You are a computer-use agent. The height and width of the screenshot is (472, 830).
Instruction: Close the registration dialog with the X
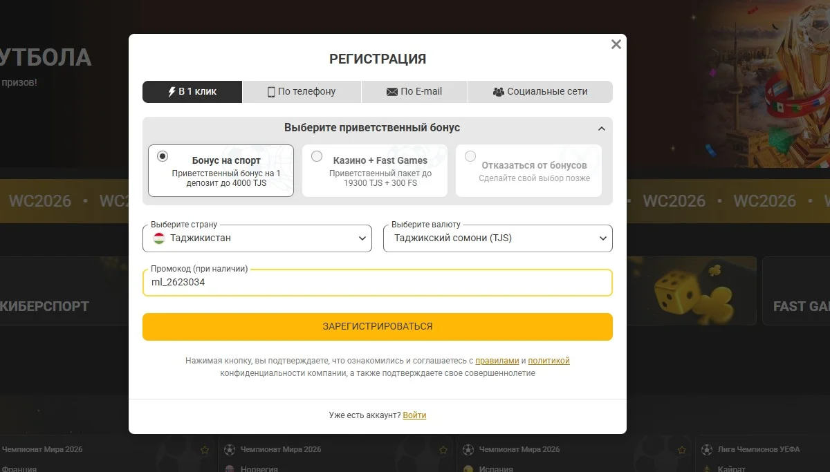616,44
